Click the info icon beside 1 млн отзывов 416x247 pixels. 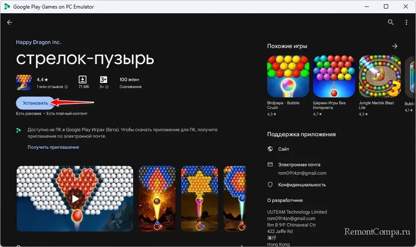(x=66, y=87)
